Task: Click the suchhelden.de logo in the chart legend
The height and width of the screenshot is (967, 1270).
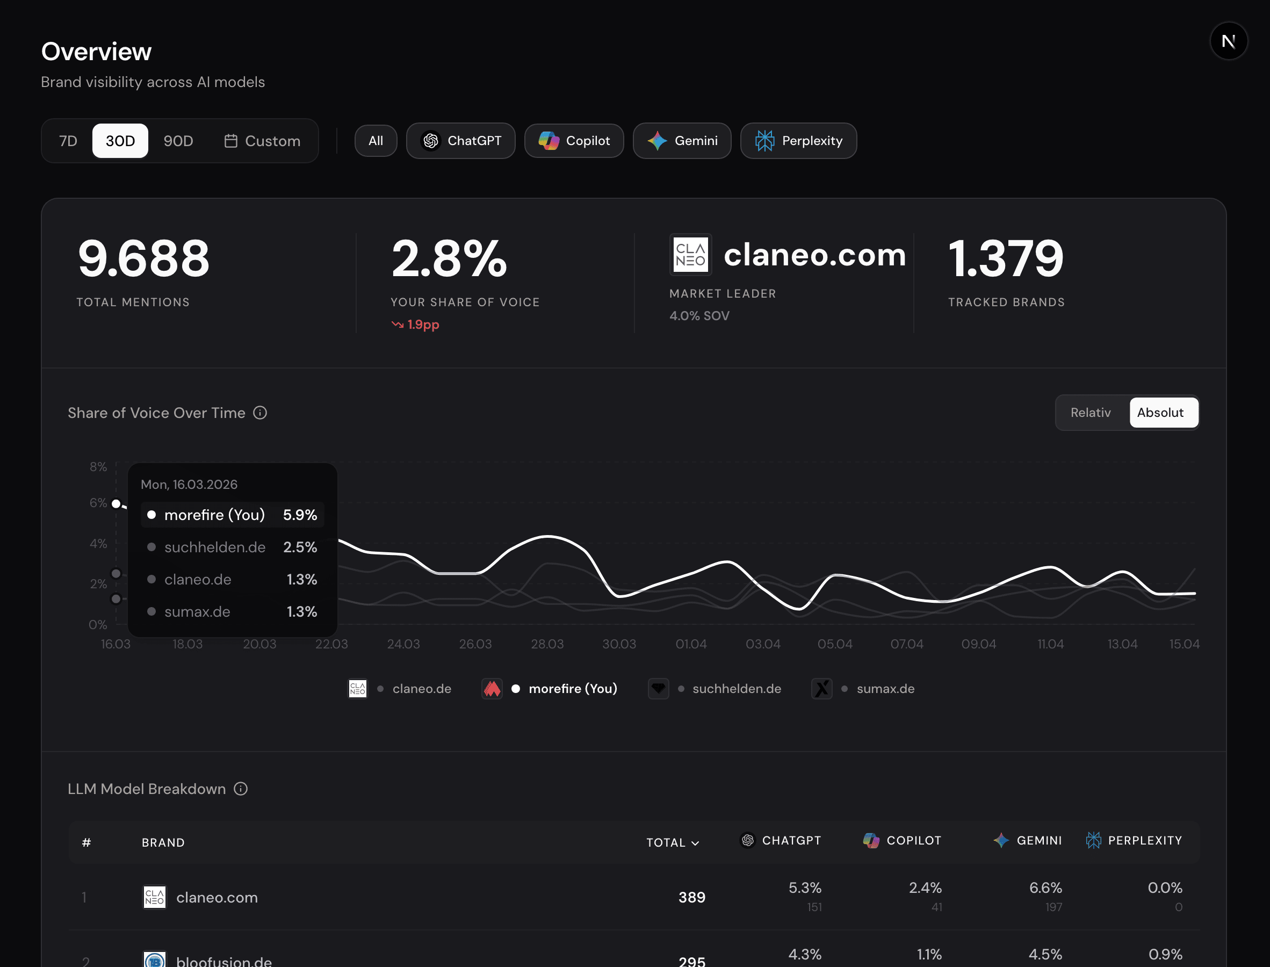Action: 658,688
